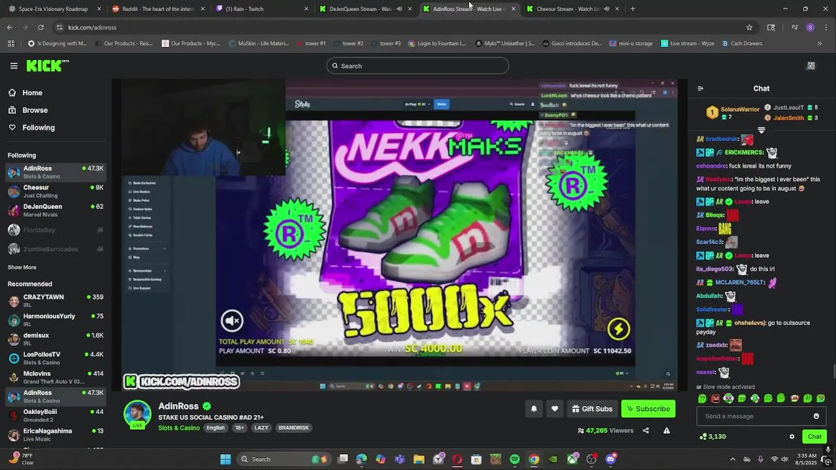This screenshot has height=470, width=836.
Task: Open Slots & Casino category link
Action: coord(179,428)
